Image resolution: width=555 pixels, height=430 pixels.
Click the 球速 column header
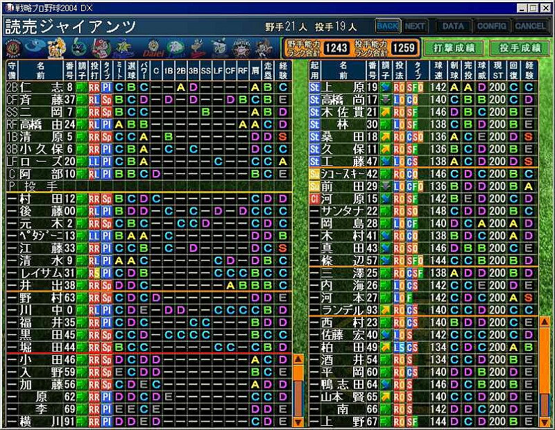(x=438, y=71)
